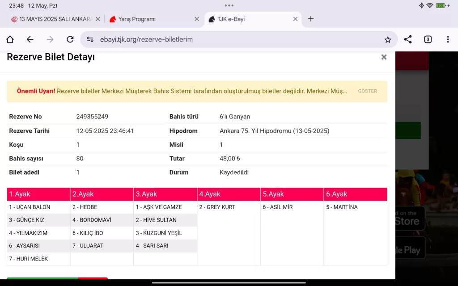Tap GREY KURT in the 4.Ayak column
Image resolution: width=458 pixels, height=286 pixels.
pyautogui.click(x=217, y=207)
